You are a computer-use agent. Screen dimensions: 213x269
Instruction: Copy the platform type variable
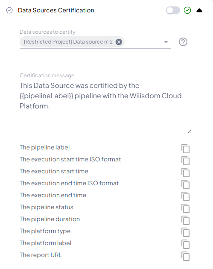click(185, 232)
